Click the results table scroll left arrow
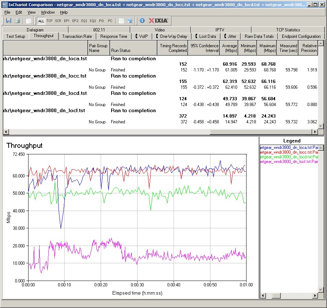327x308 pixels. coord(6,132)
